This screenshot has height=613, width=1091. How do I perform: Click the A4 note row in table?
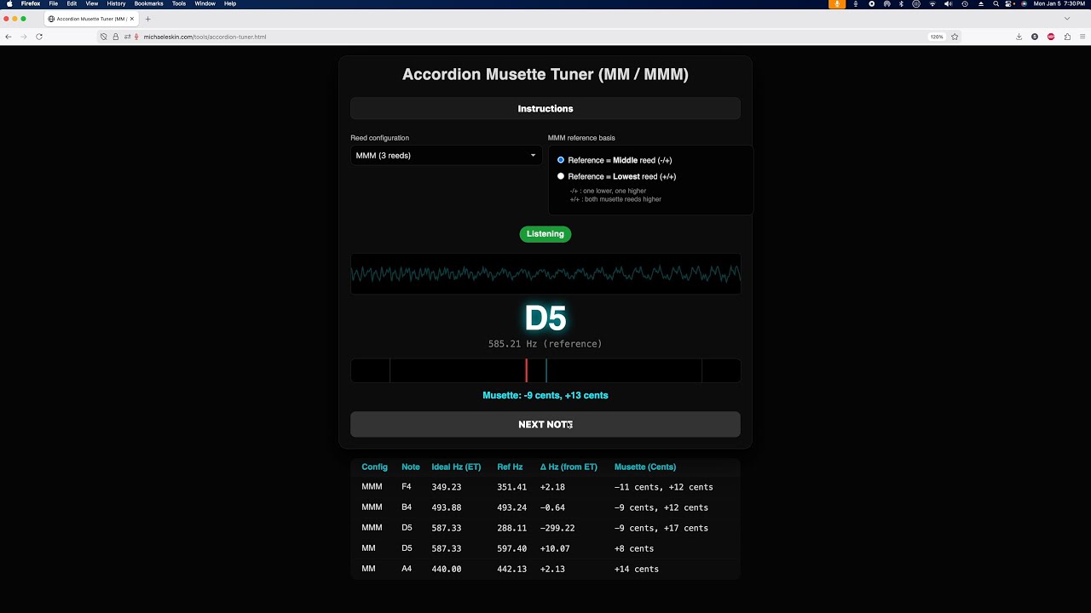tap(545, 569)
